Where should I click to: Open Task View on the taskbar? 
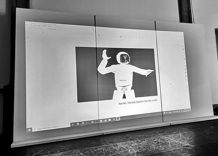pos(73,124)
